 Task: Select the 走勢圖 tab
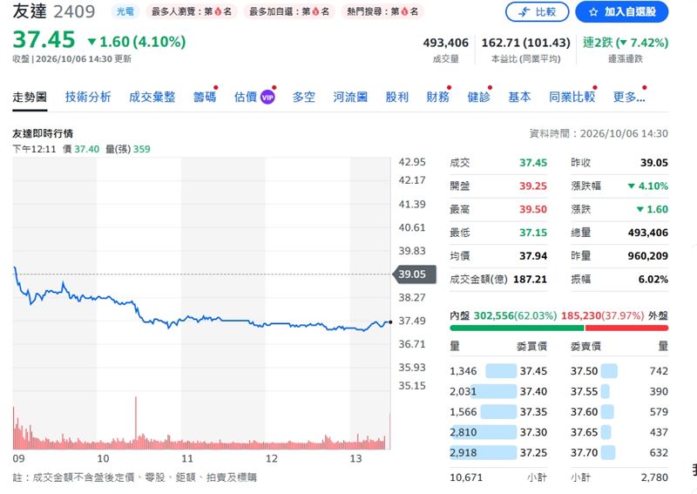point(30,97)
